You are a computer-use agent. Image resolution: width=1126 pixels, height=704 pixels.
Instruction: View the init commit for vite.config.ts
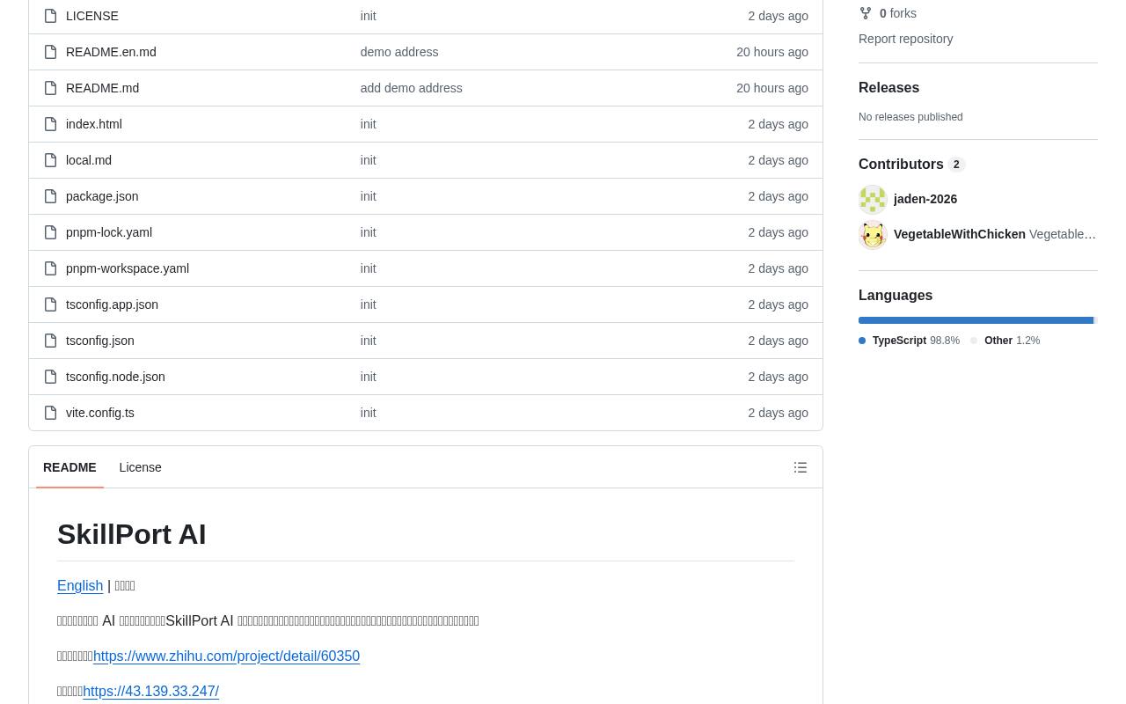(368, 413)
